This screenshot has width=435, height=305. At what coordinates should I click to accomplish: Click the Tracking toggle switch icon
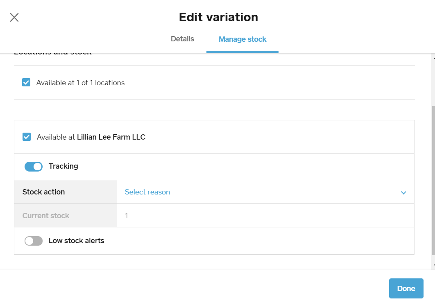(33, 166)
